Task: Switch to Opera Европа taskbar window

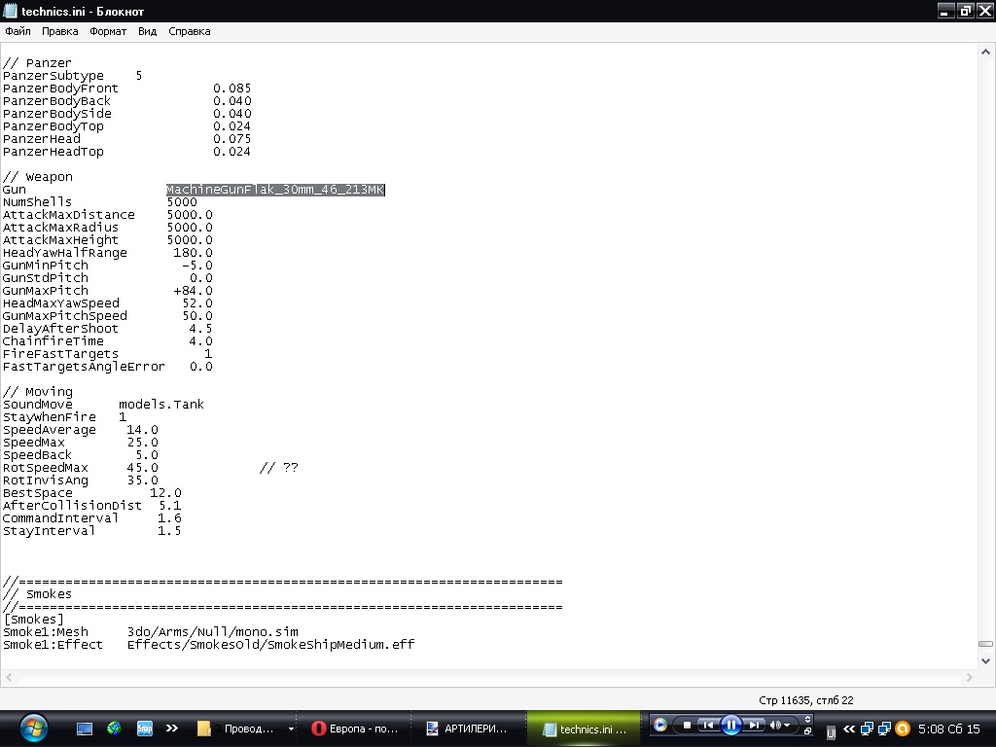Action: [356, 729]
